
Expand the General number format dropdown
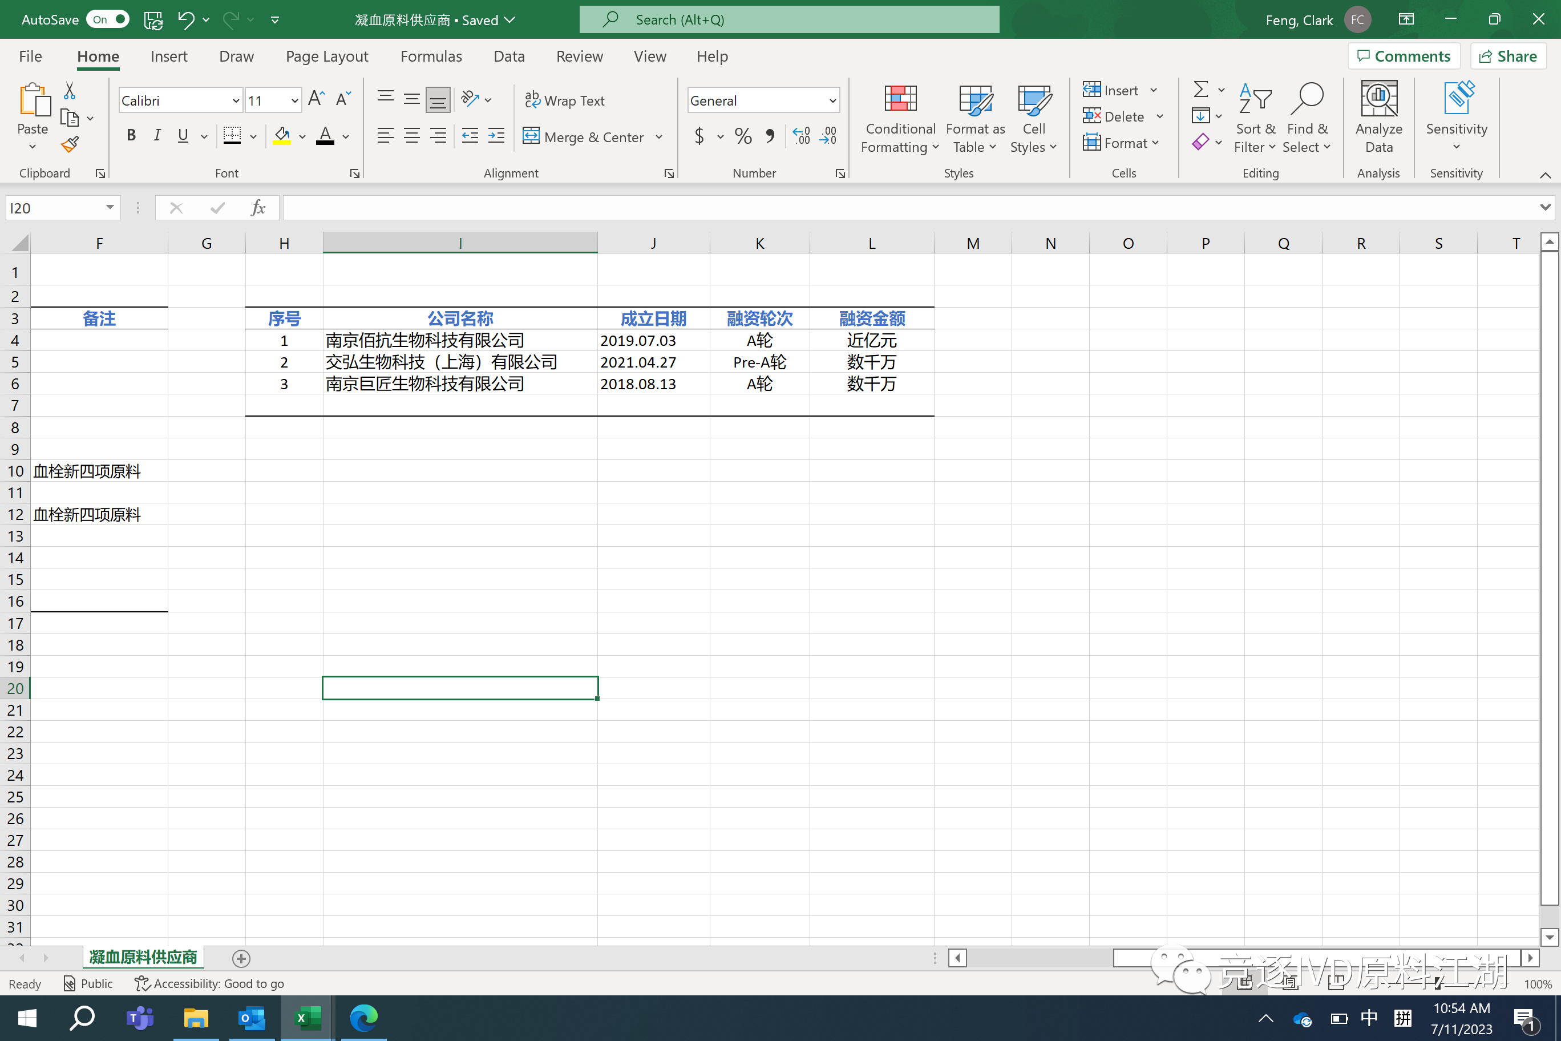pyautogui.click(x=832, y=101)
